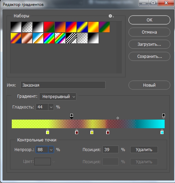Select the opacity stop at the bar's right end
The image size is (175, 183).
click(164, 116)
